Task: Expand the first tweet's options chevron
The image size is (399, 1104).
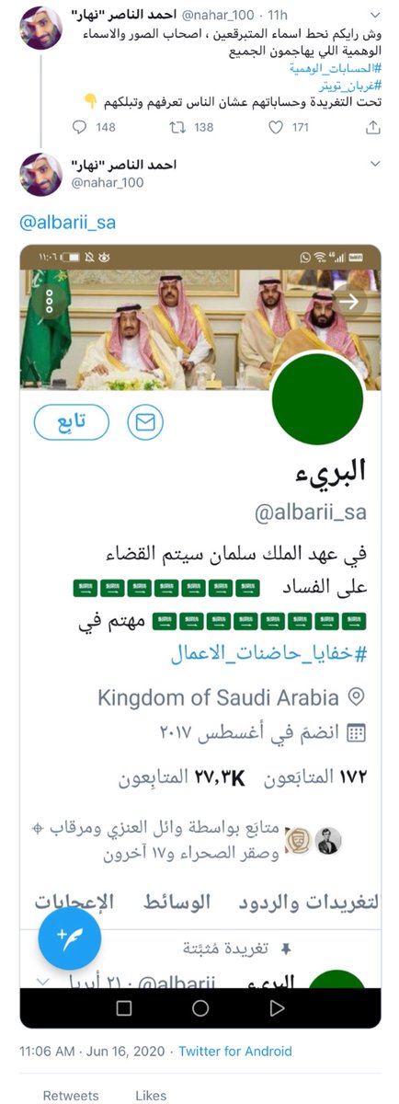Action: pos(374,12)
